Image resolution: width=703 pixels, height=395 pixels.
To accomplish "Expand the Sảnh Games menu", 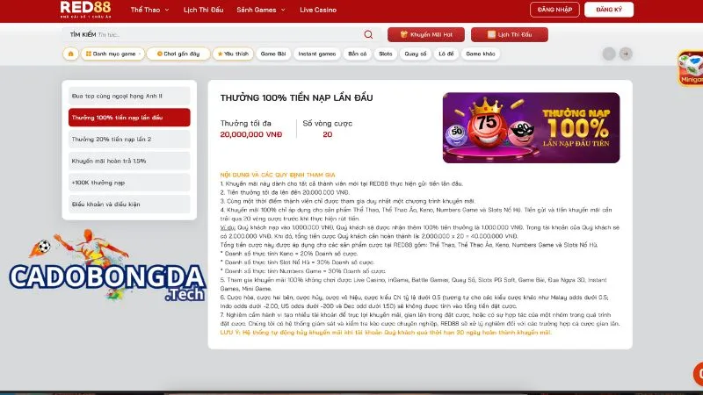I will coord(261,10).
